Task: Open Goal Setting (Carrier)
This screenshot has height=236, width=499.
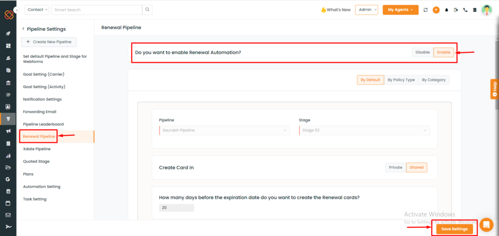Action: click(x=43, y=74)
